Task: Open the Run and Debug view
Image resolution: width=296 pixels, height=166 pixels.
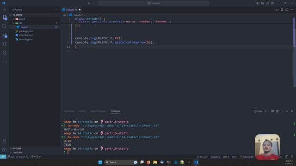Action: [5, 44]
